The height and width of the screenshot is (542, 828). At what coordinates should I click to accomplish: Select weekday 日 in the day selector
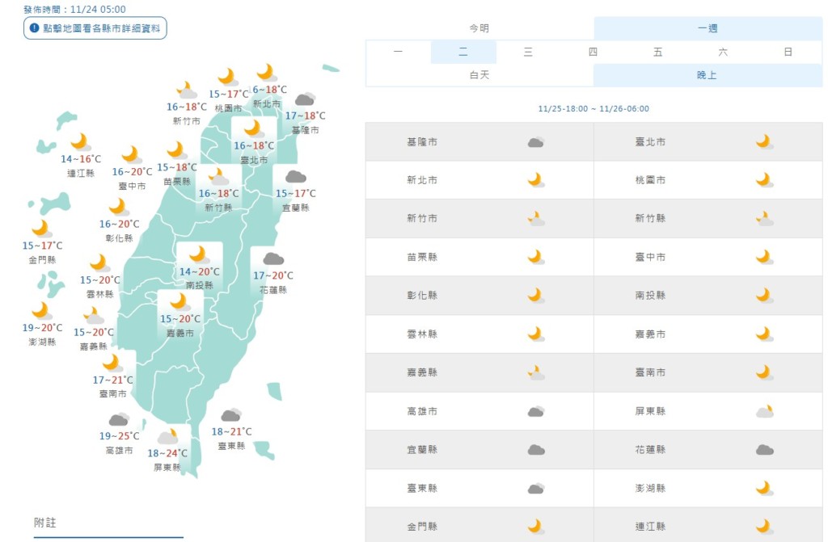(x=788, y=52)
